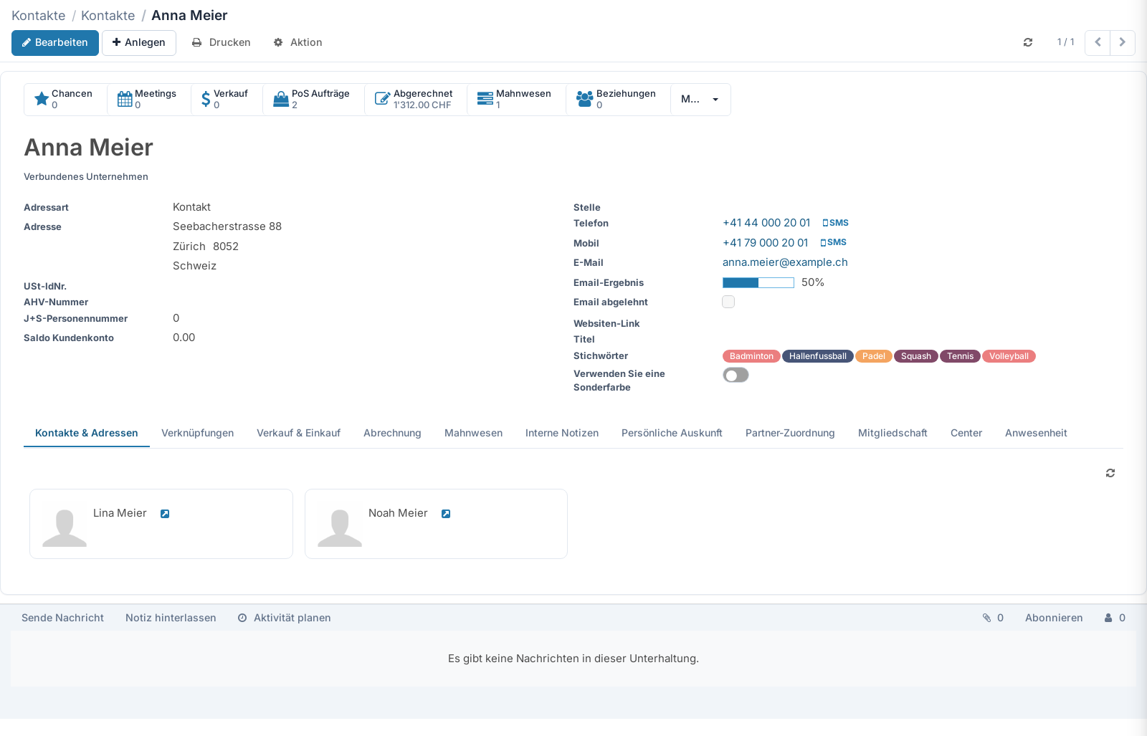Click Aktivität planen

click(285, 618)
